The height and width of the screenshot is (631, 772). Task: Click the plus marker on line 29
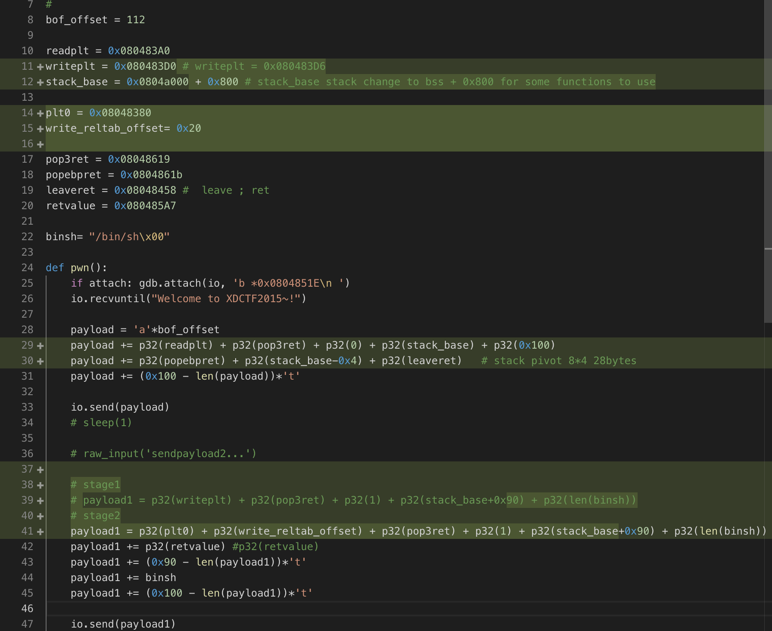40,346
